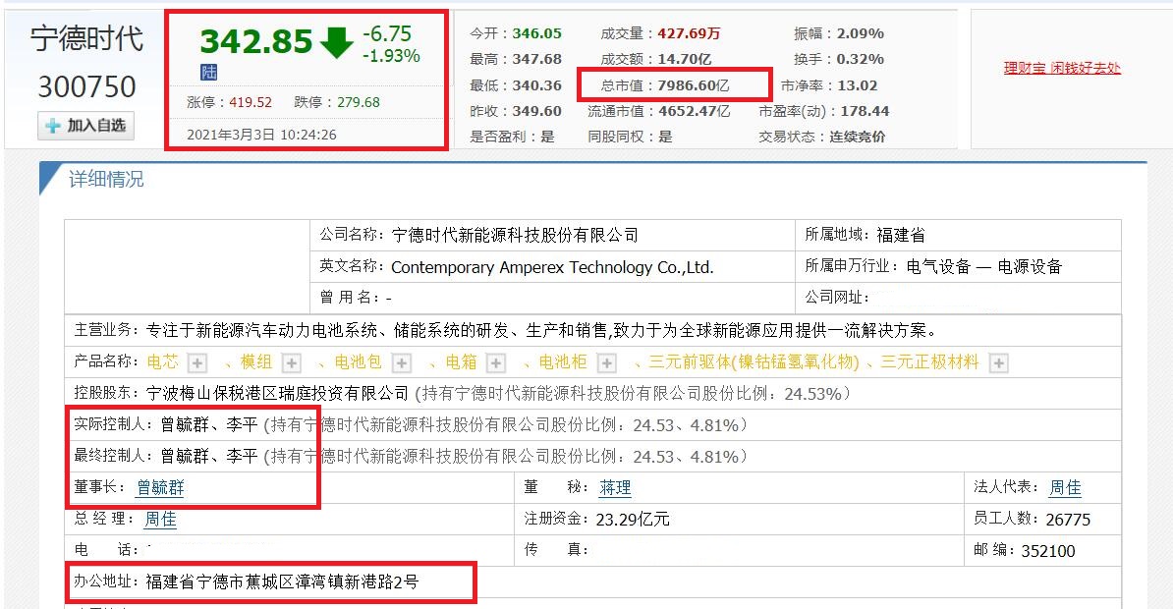Click the 最终控制人 row text
Screen dimensions: 1173x609
coord(411,457)
